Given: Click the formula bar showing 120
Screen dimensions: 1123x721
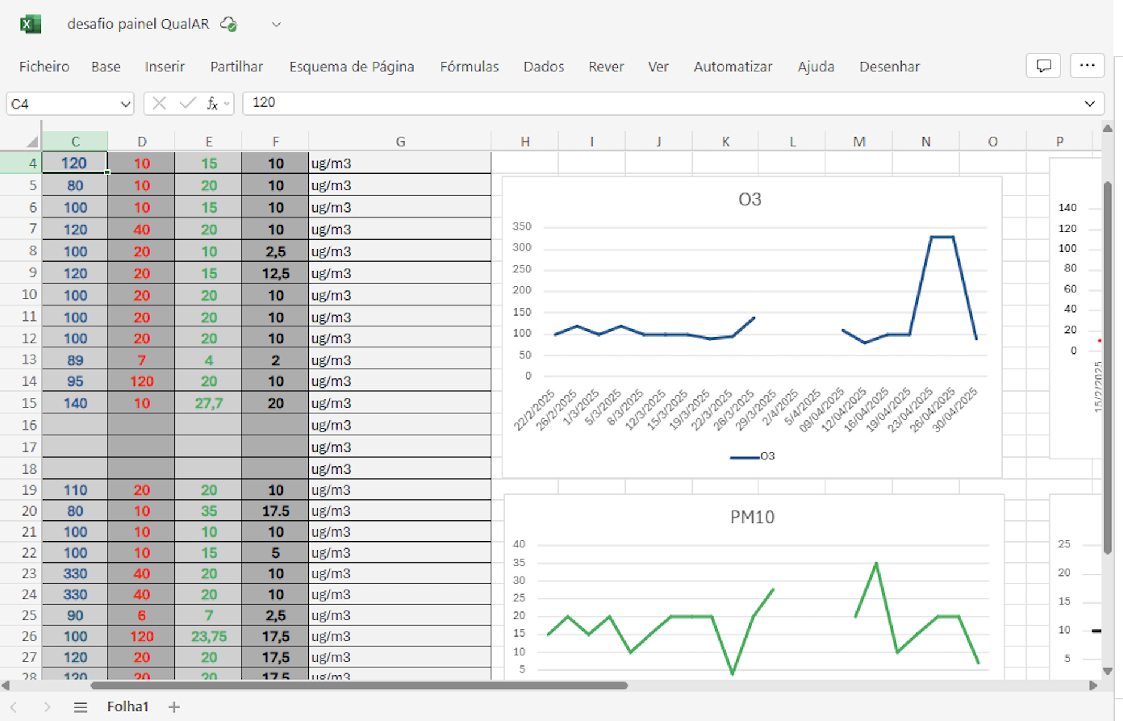Looking at the screenshot, I should [x=661, y=103].
